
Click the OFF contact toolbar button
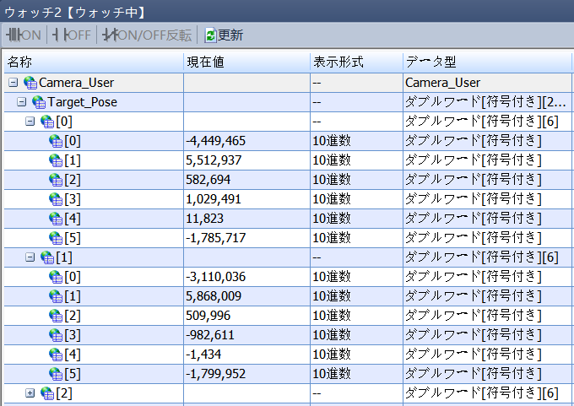click(71, 35)
